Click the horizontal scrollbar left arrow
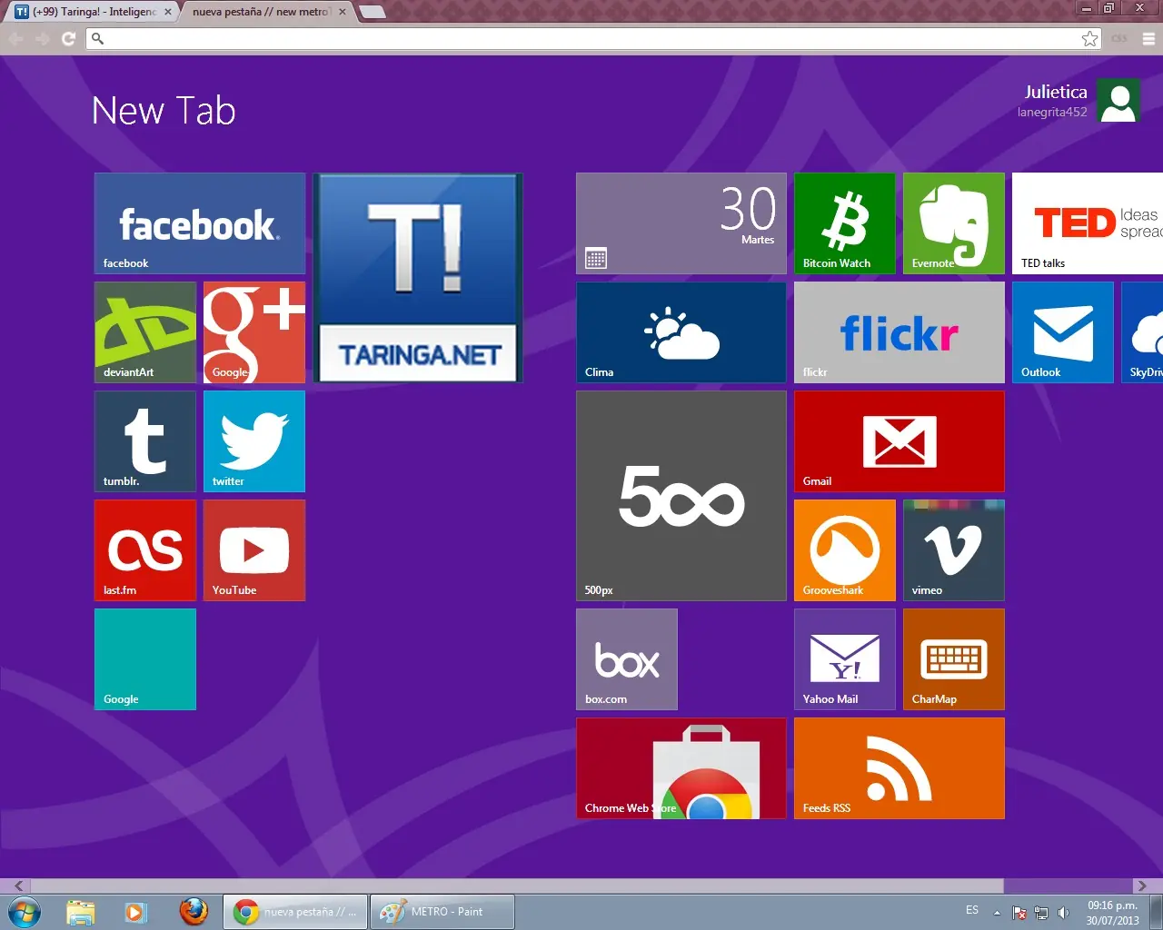 pos(19,885)
